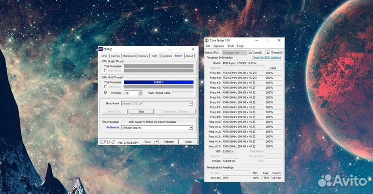Click the Min. temperature value 48°C
The width and height of the screenshot is (373, 194).
(256, 178)
